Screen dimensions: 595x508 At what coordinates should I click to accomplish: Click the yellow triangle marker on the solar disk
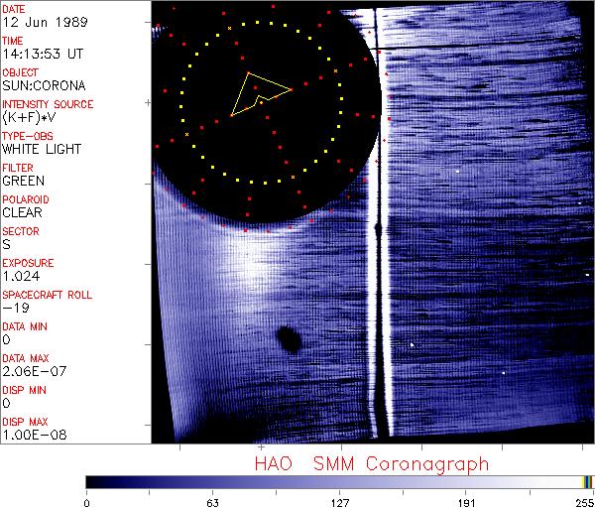pos(259,92)
